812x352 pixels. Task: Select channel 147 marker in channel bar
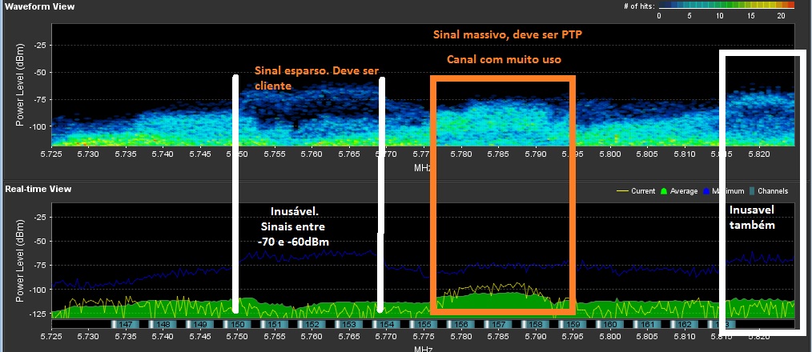tap(126, 325)
